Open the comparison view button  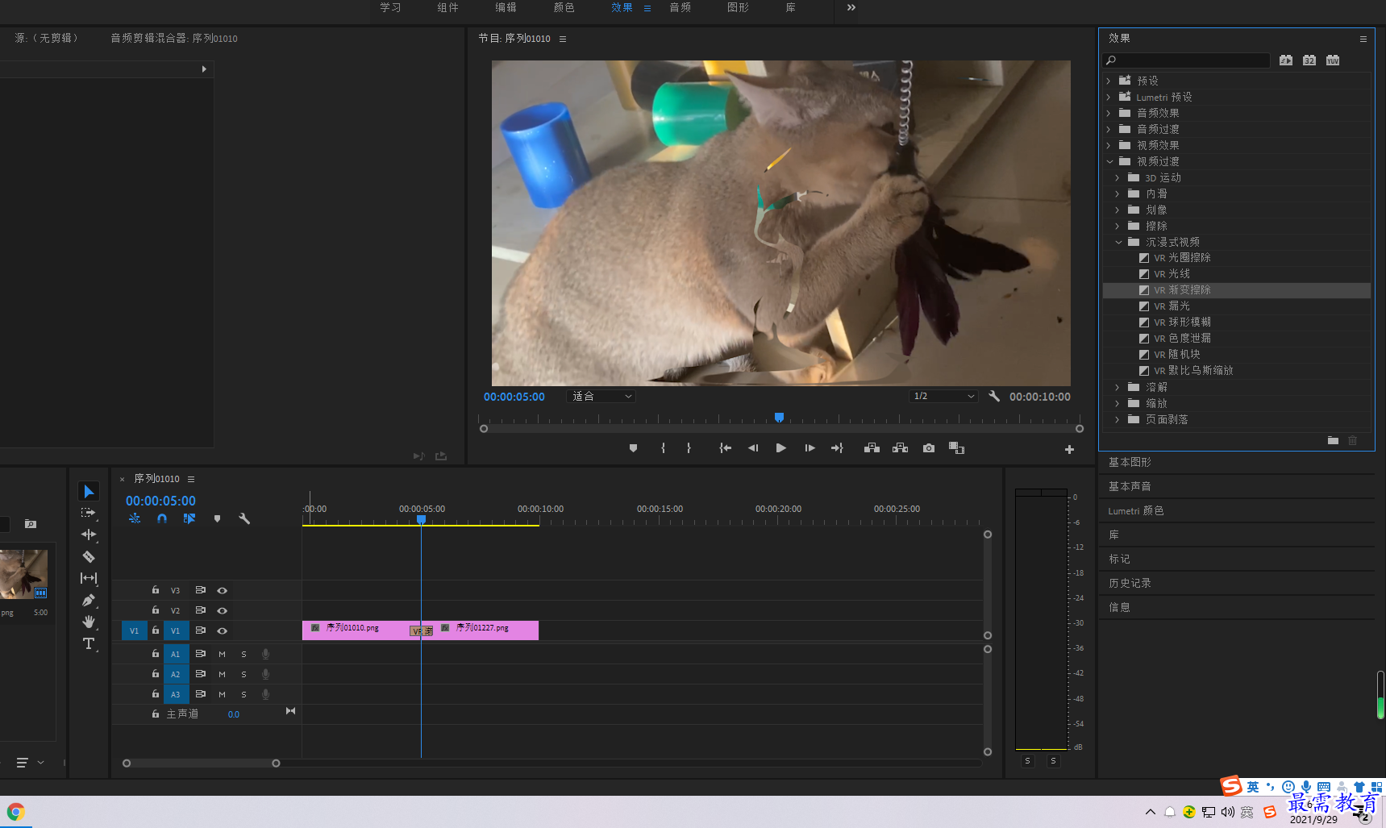click(x=957, y=448)
